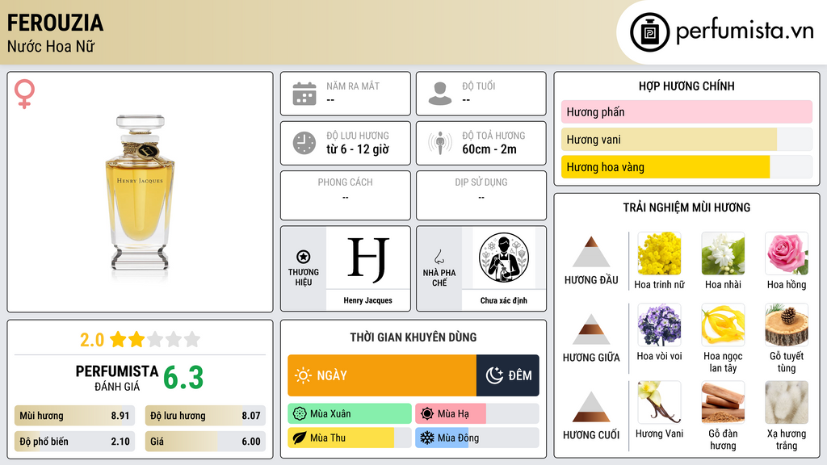The image size is (827, 465).
Task: Click the Hợp hương chính heading
Action: pyautogui.click(x=686, y=86)
